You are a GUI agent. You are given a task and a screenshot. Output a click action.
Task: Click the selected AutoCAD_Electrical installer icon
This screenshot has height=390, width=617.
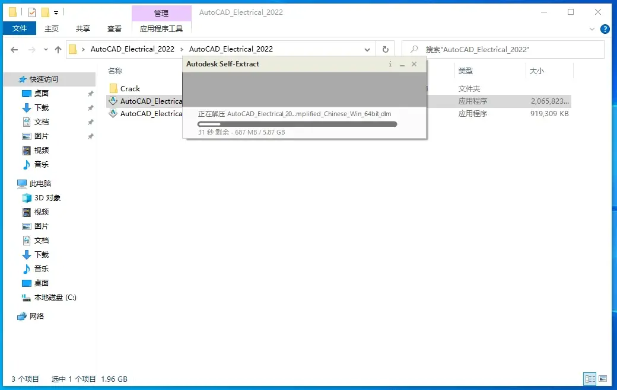click(113, 101)
